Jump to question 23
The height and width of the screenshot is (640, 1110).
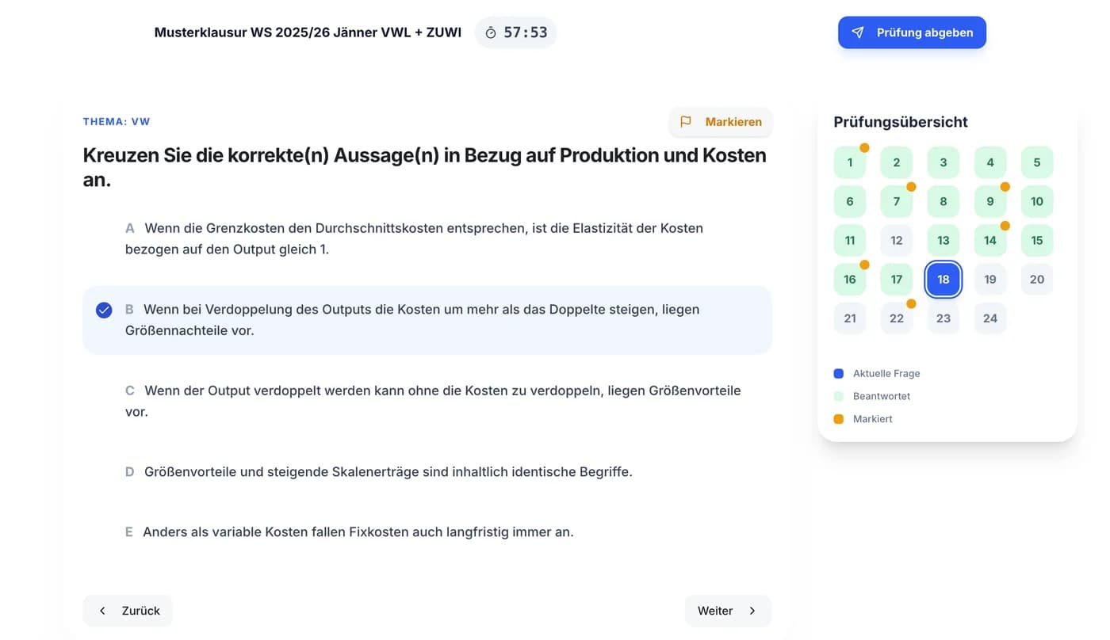[943, 318]
